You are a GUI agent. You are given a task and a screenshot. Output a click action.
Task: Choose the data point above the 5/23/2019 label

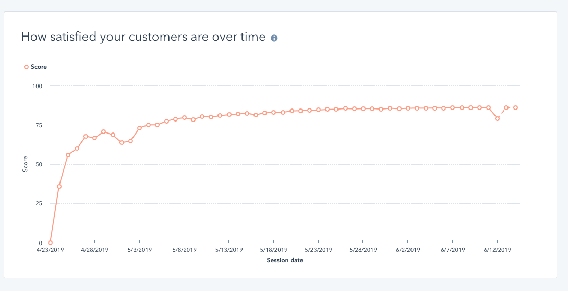(x=318, y=110)
